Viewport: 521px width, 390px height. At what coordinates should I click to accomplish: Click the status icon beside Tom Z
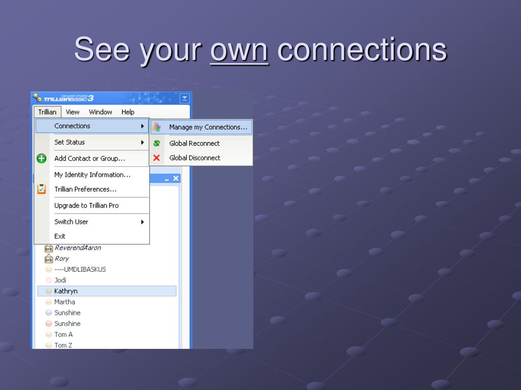(x=48, y=345)
